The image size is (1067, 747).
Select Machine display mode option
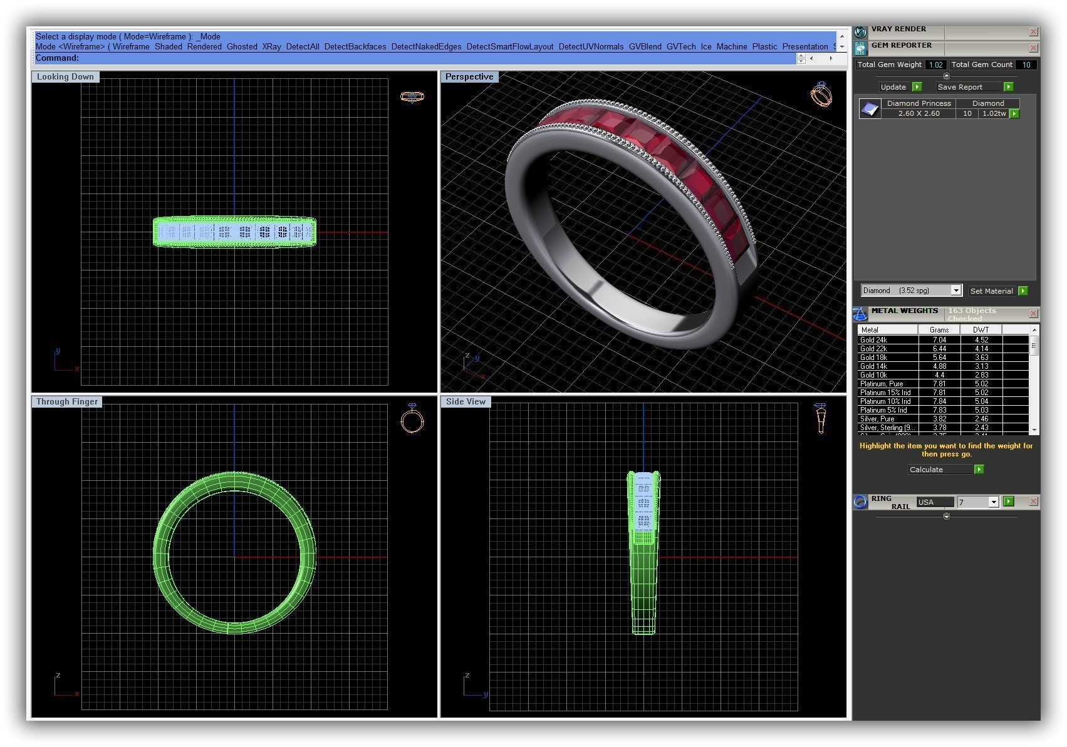(732, 47)
